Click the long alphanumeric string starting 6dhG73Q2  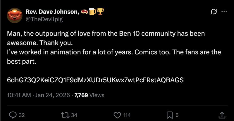95,80
